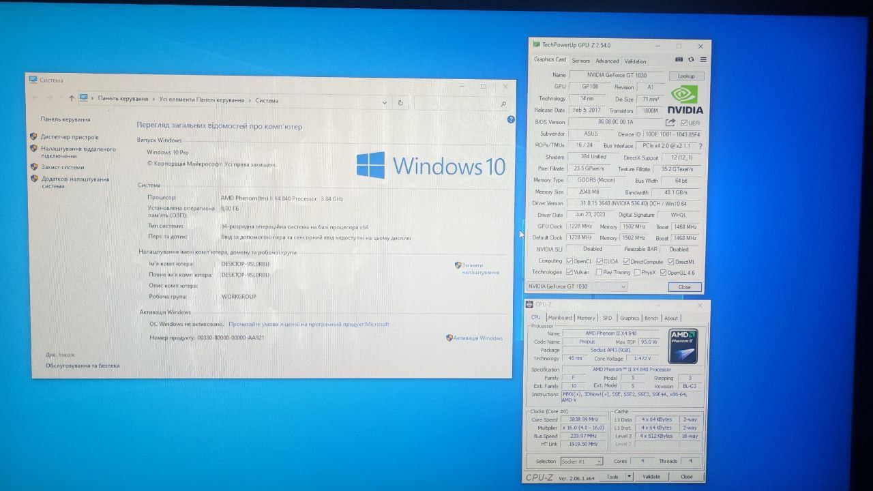Open the Socket #1 selection dropdown
This screenshot has height=491, width=873.
[x=582, y=461]
